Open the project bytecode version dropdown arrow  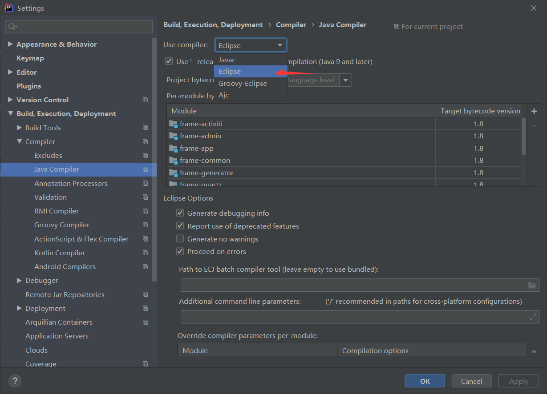point(346,80)
